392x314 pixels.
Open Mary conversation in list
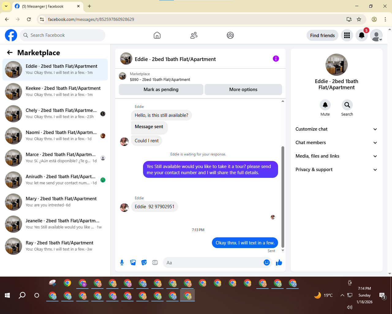55,202
